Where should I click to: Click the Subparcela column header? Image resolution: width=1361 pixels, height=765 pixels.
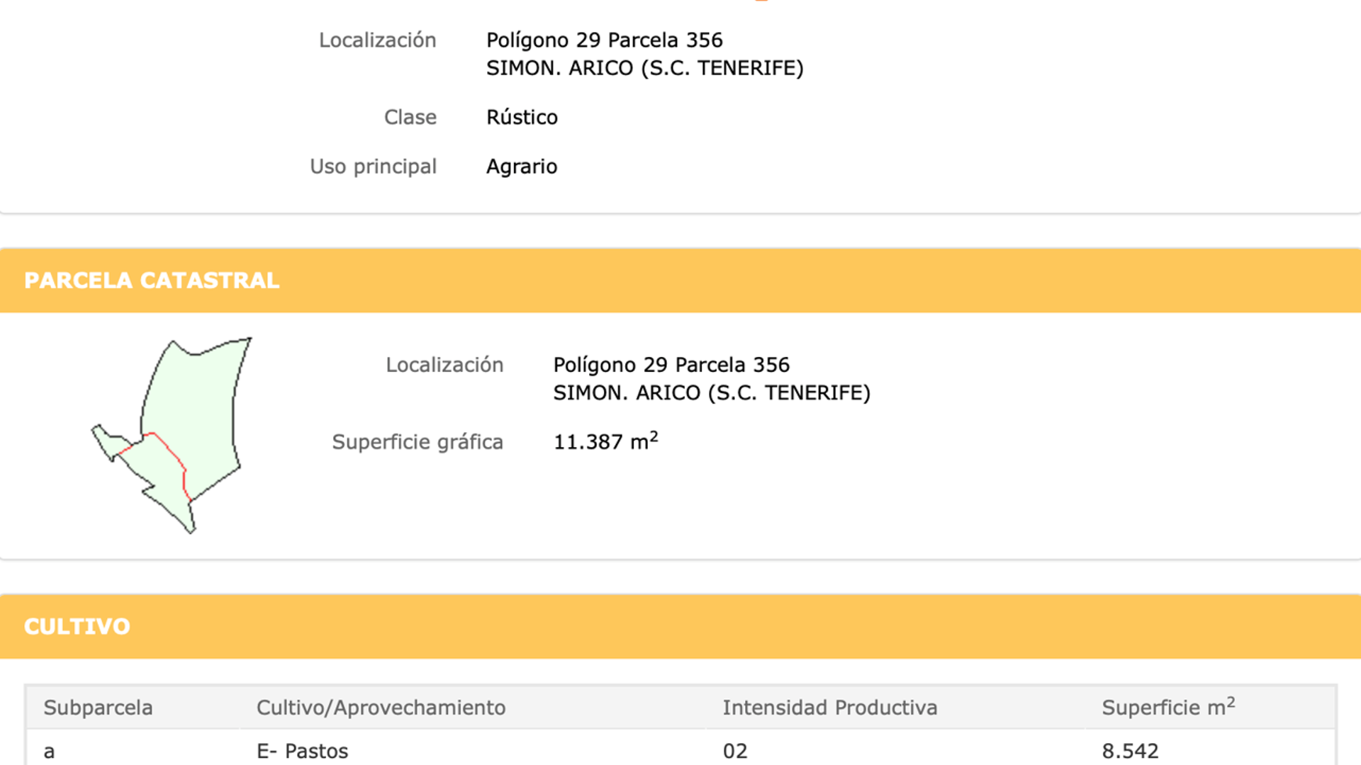(x=98, y=708)
